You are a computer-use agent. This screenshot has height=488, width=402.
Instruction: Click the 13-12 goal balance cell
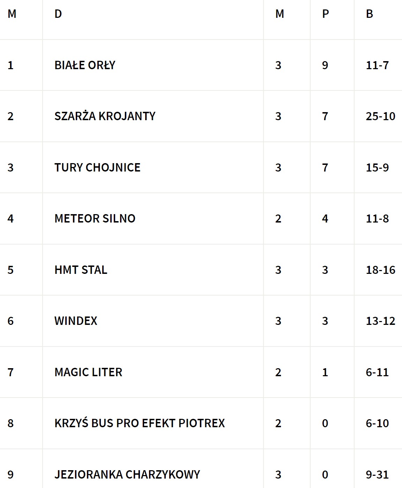tap(380, 321)
